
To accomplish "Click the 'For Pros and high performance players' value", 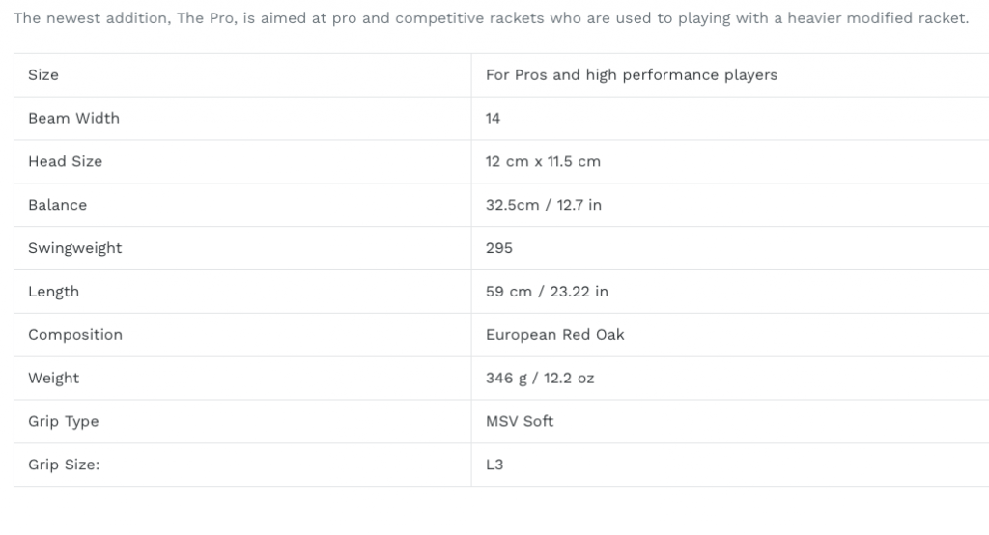I will (x=632, y=75).
